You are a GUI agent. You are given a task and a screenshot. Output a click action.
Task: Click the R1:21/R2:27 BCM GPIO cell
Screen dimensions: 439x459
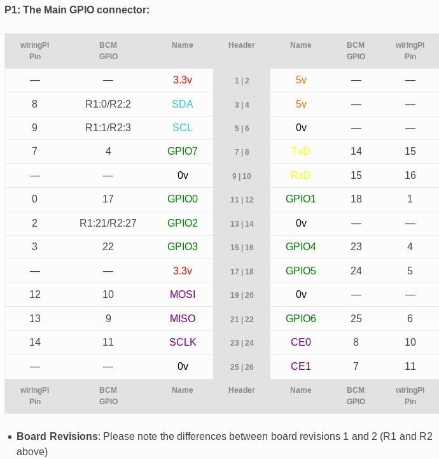108,223
